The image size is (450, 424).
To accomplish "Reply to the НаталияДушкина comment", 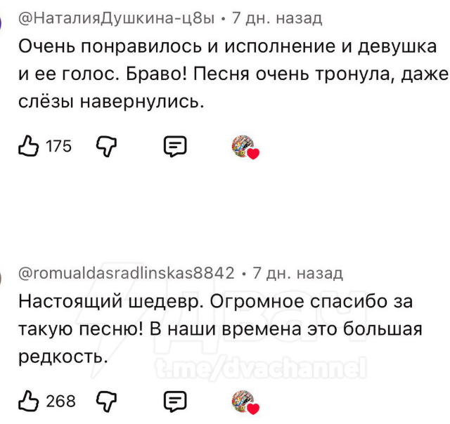I will (174, 146).
